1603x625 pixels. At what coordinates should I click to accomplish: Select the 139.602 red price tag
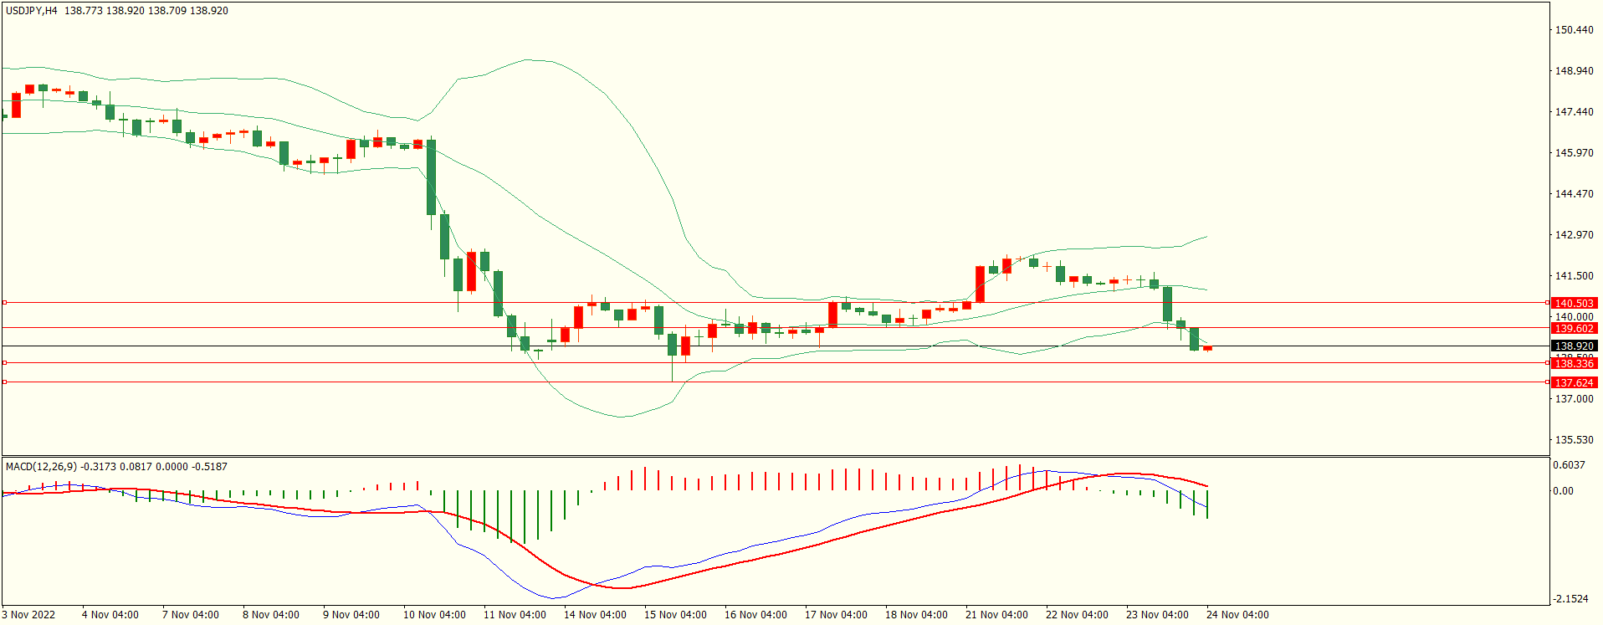pos(1573,328)
